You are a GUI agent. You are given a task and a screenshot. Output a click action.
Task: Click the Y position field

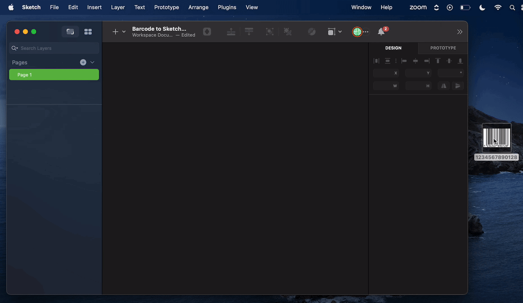click(418, 73)
